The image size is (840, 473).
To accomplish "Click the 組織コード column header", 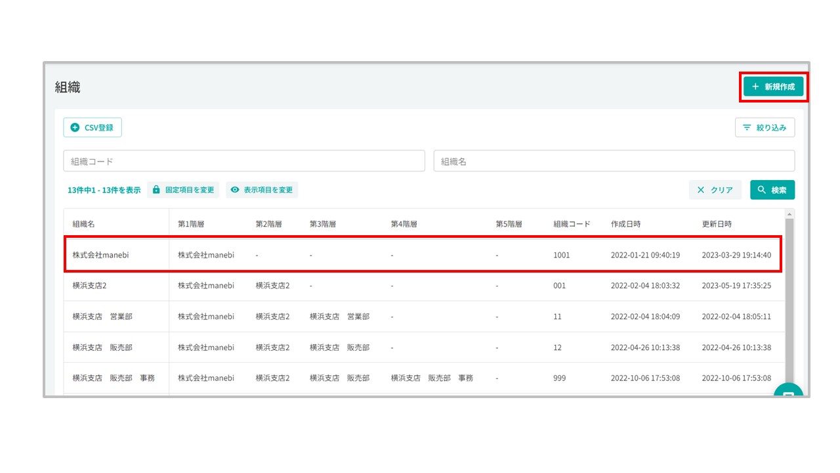I will coord(572,224).
